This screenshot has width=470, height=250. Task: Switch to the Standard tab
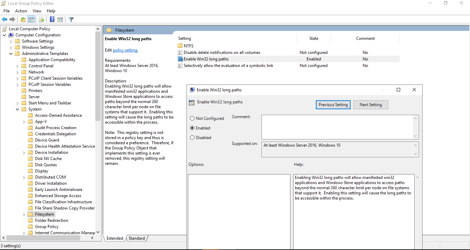tap(137, 238)
